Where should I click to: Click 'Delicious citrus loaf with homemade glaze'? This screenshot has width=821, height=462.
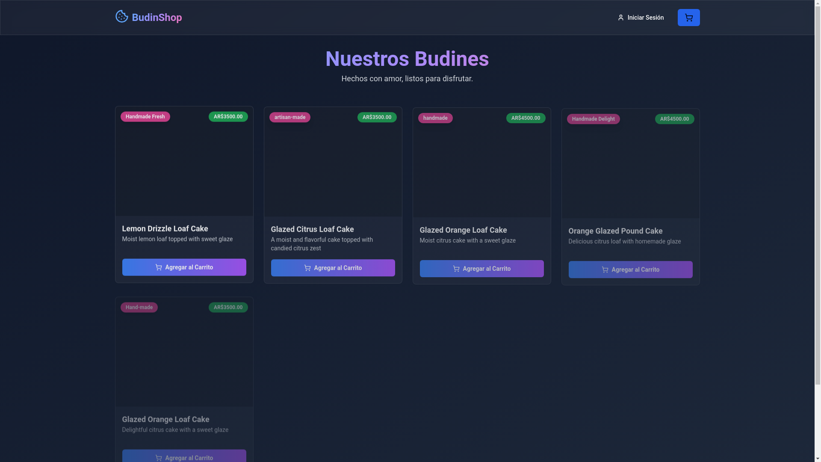tap(624, 242)
